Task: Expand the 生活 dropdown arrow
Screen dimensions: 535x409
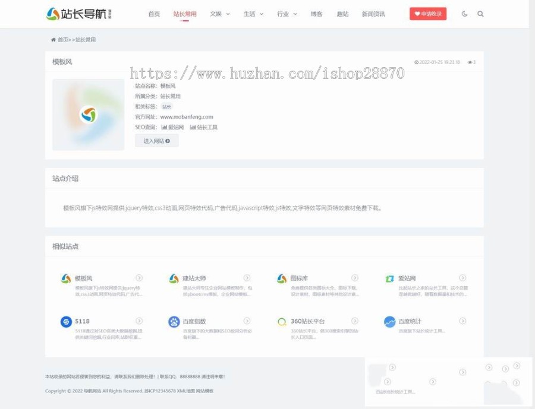Action: pyautogui.click(x=262, y=14)
